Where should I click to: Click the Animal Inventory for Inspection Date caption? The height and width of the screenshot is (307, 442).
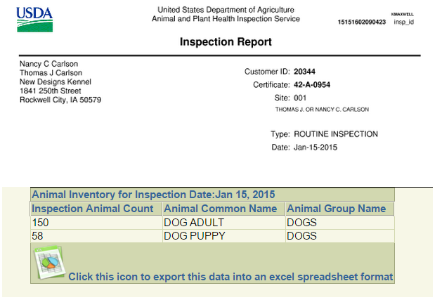pyautogui.click(x=153, y=195)
